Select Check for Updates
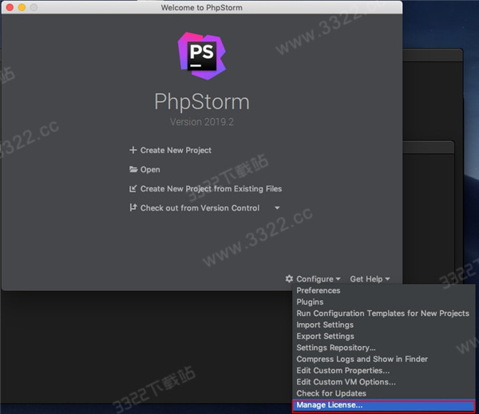 (x=384, y=393)
